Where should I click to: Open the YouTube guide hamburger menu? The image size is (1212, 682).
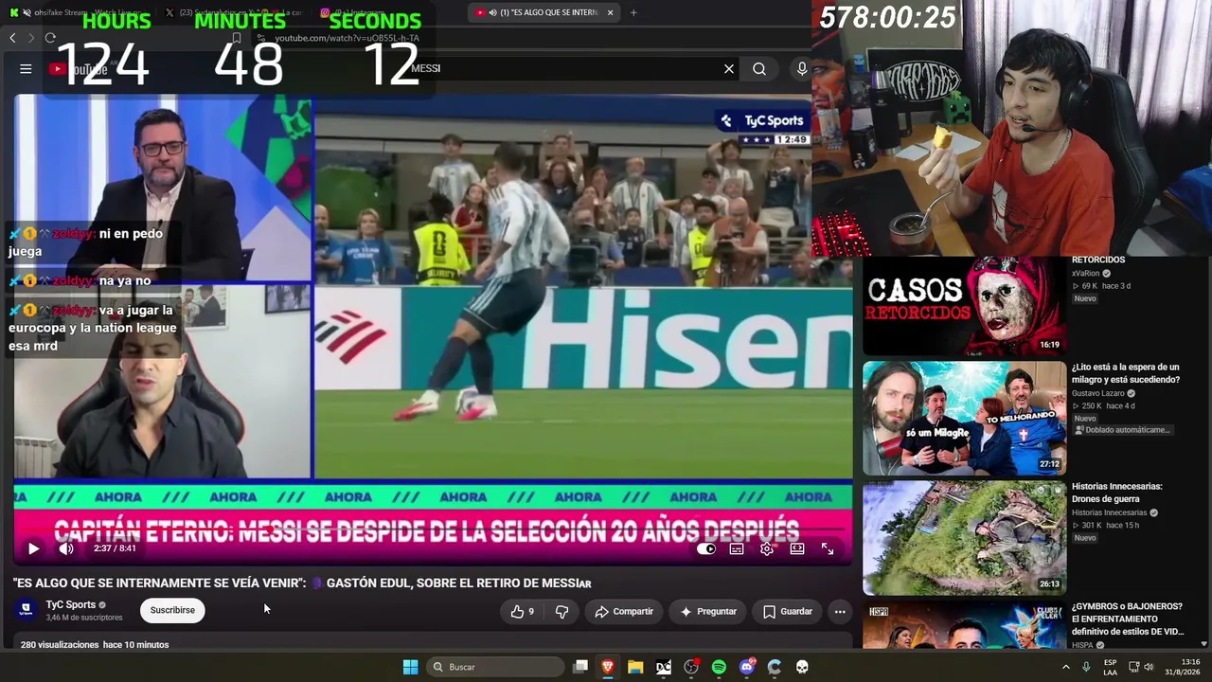tap(26, 68)
